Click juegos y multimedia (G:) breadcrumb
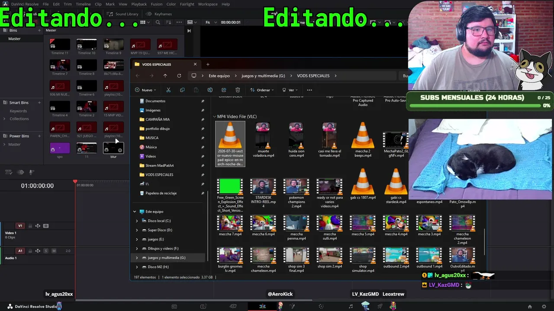The height and width of the screenshot is (311, 554). [x=263, y=76]
